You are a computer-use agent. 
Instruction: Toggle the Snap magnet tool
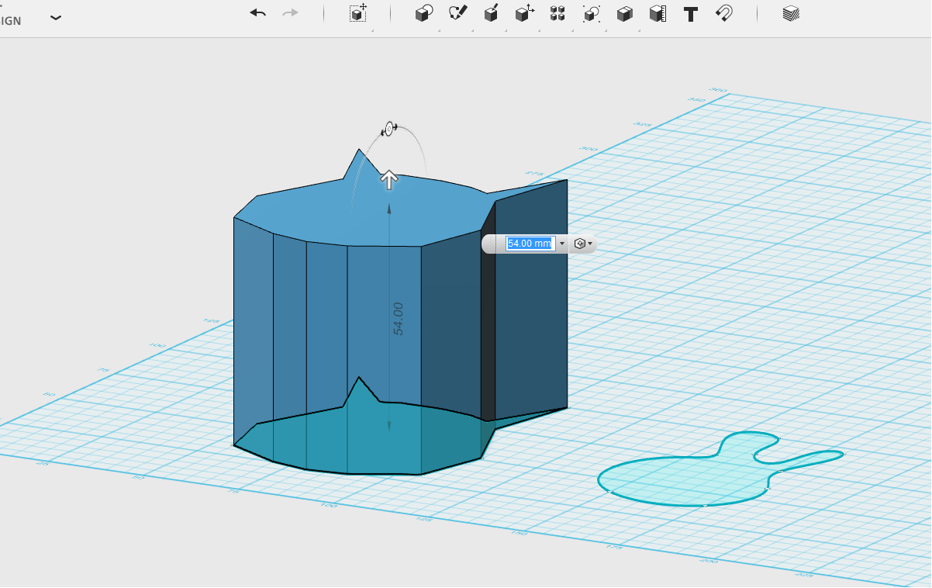coord(724,14)
